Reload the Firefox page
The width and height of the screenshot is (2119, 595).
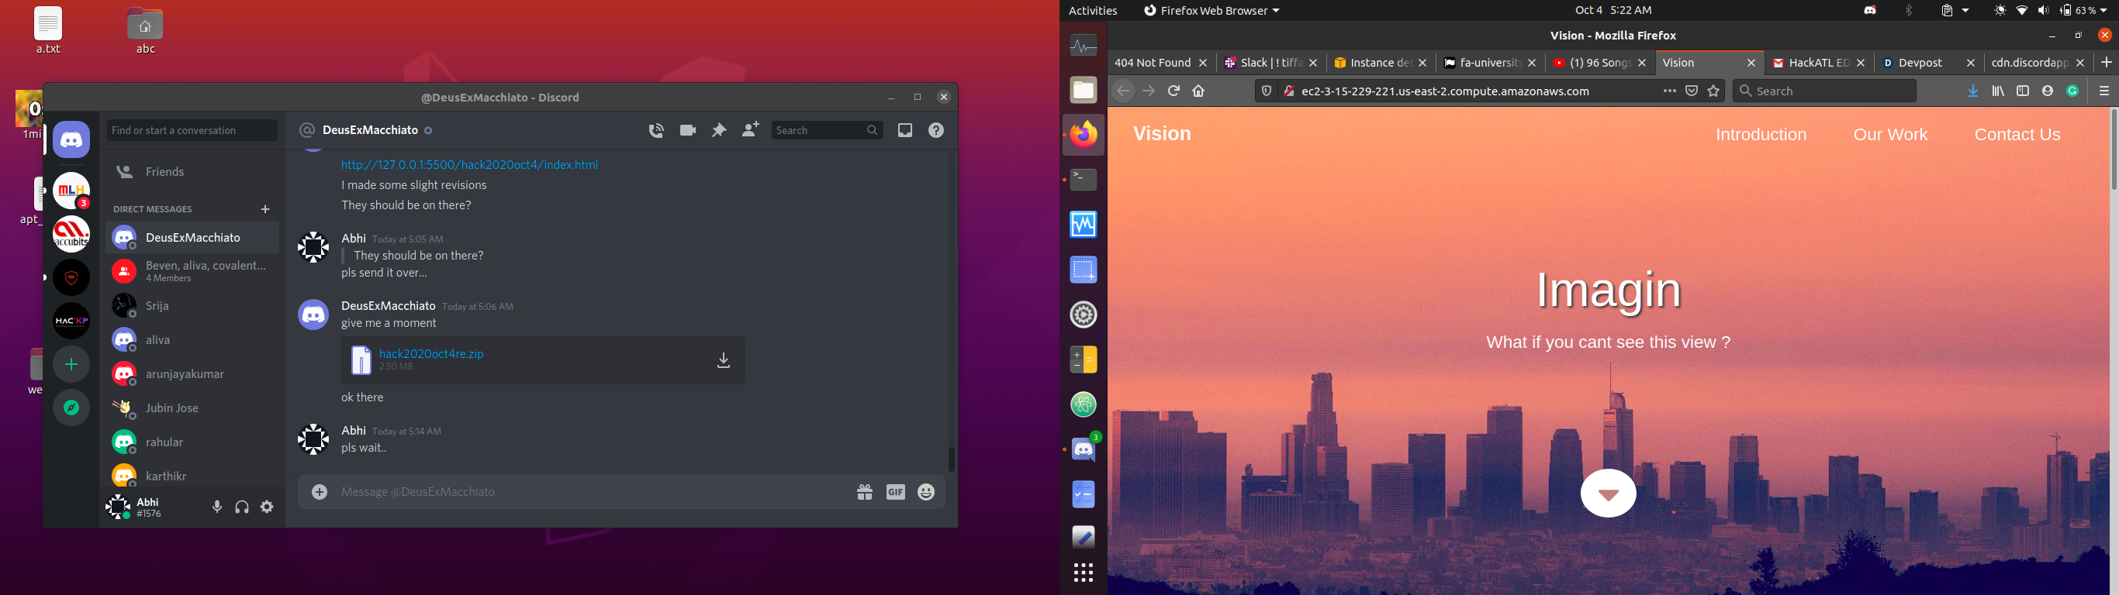[1174, 91]
